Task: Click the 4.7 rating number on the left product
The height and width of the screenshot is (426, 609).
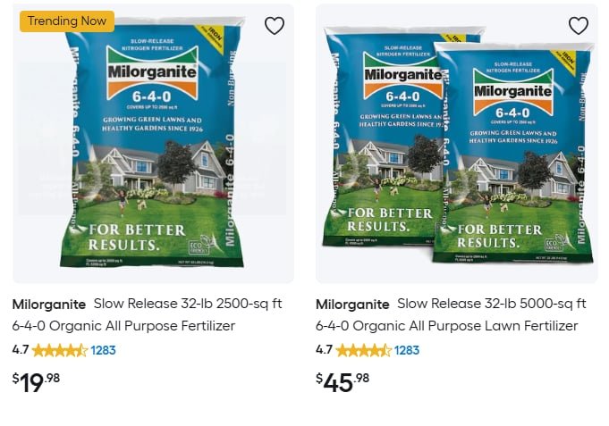Action: coord(21,350)
